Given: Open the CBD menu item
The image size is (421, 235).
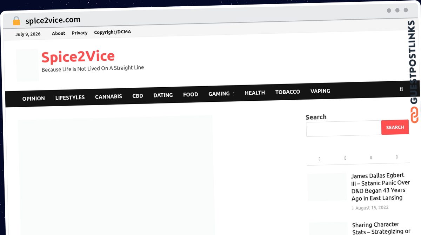Looking at the screenshot, I should point(138,96).
